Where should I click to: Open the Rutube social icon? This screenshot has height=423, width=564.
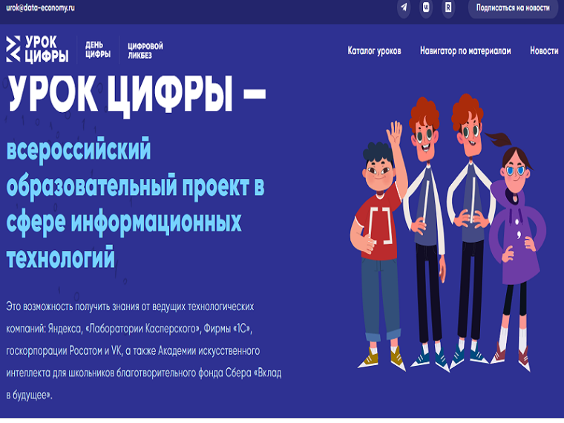448,7
